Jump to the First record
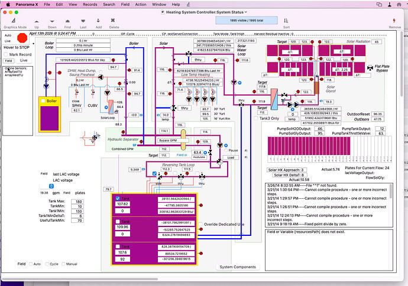This screenshot has width=408, height=286. pos(67,24)
